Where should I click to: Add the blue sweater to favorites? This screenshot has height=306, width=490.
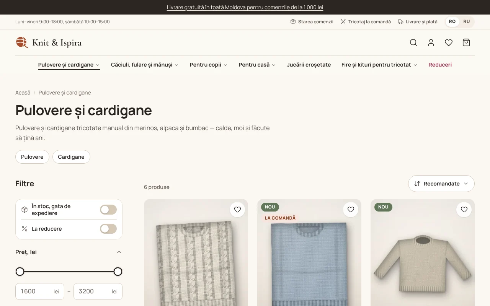tap(351, 210)
